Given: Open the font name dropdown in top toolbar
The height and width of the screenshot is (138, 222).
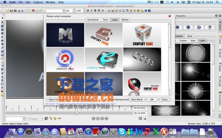Looking at the screenshot, I should pyautogui.click(x=55, y=11).
